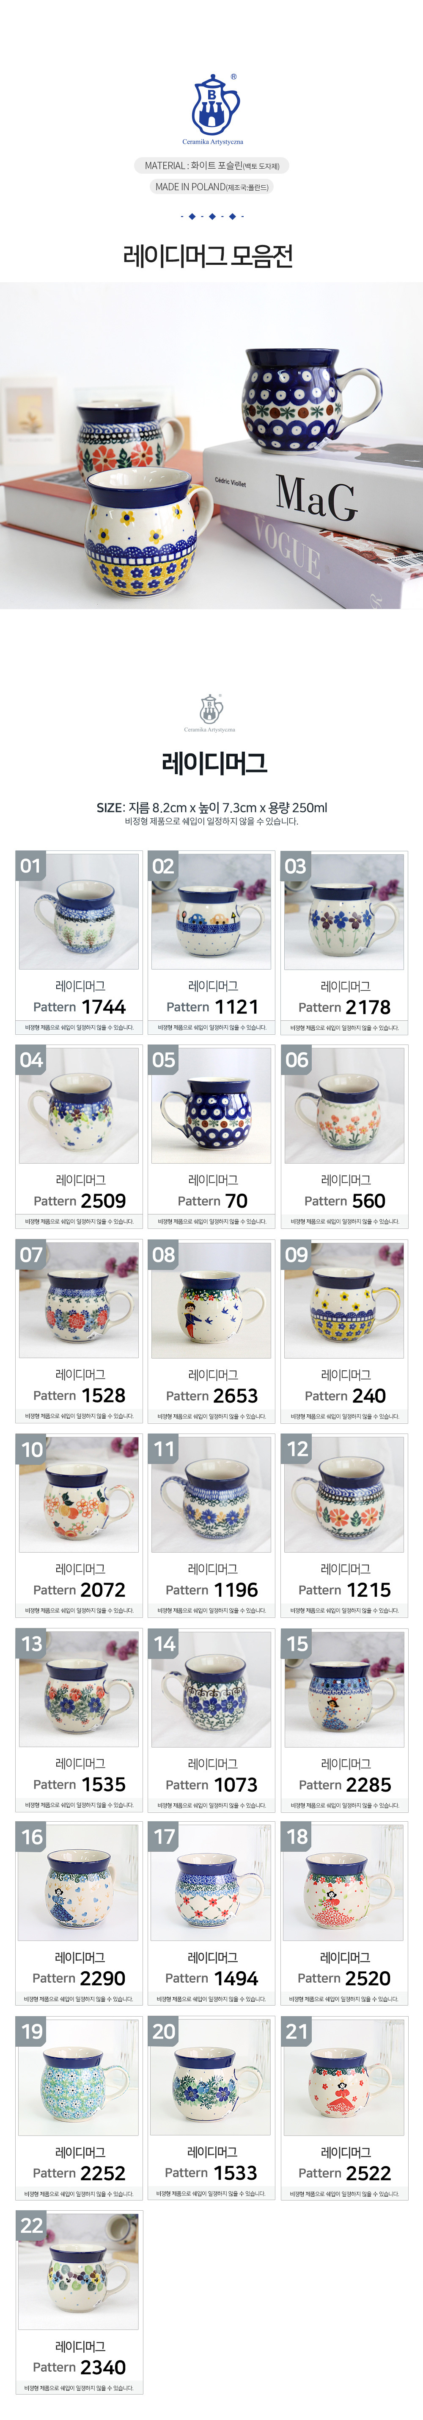Open the Pattern 70 polka dot mug image
This screenshot has width=423, height=2420.
coord(211,1106)
